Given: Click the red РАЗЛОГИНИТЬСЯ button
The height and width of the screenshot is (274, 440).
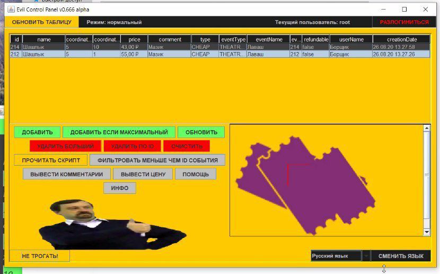Looking at the screenshot, I should click(404, 22).
